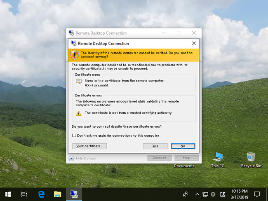The image size is (268, 201).
Task: Open the Windows Start menu
Action: pos(8,194)
